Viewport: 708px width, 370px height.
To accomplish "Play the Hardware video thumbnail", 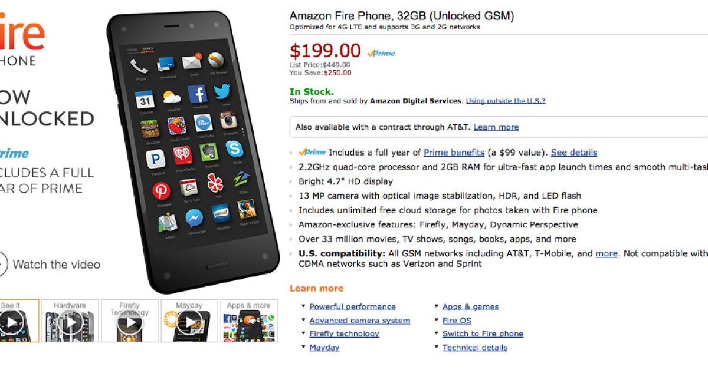I will point(70,321).
